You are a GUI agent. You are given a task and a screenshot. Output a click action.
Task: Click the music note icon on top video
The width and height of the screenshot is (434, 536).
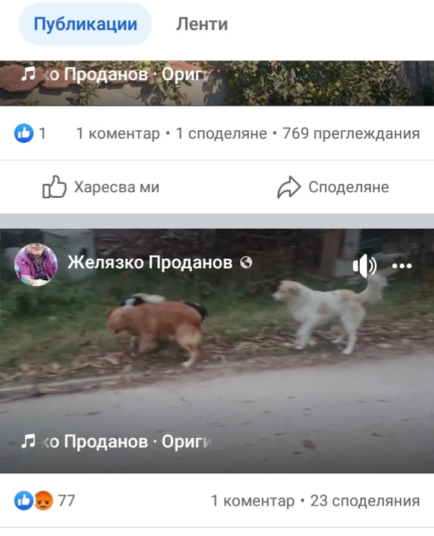28,74
